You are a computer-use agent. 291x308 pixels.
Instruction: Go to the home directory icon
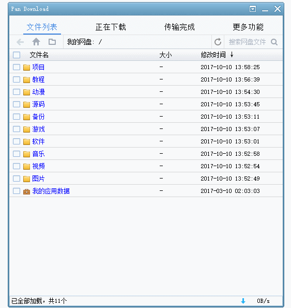(x=36, y=42)
